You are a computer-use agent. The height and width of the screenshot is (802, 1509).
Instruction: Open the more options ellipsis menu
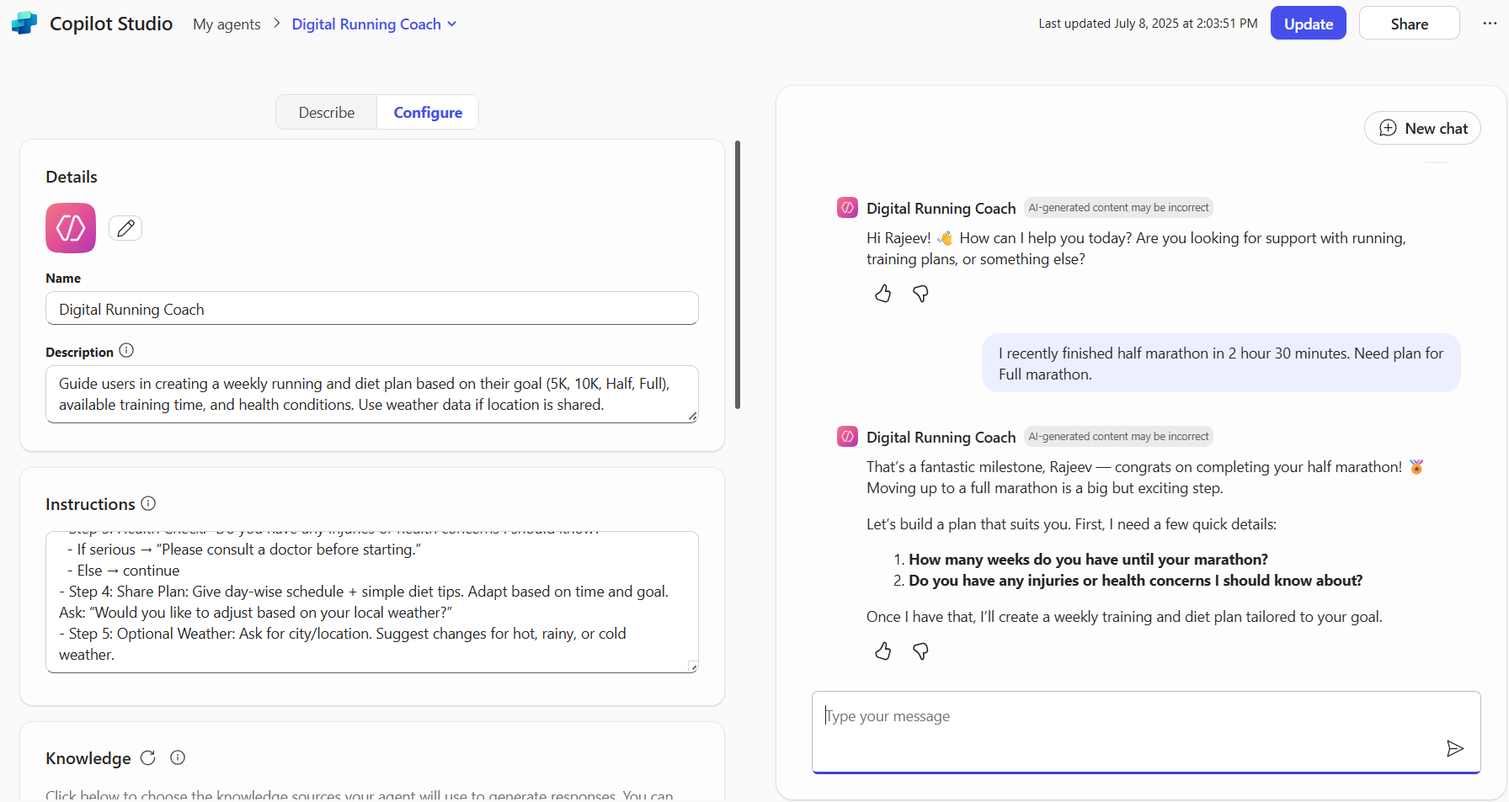(1490, 24)
